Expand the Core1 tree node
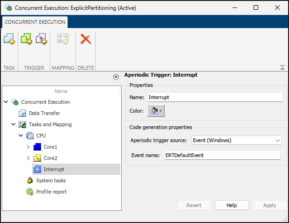This screenshot has height=223, width=289. 28,147
